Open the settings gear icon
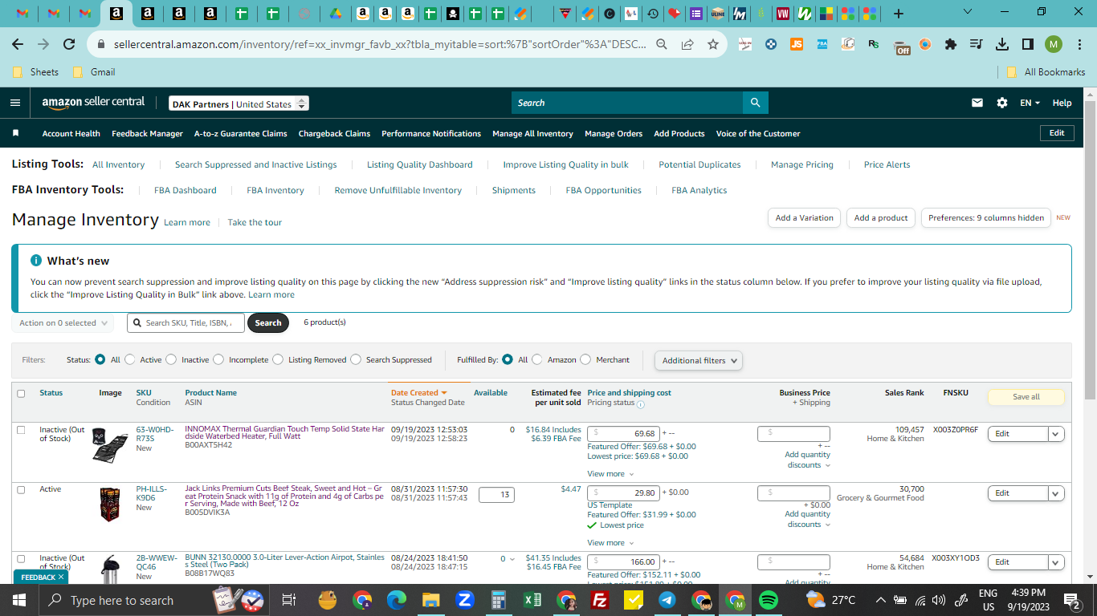 coord(1001,103)
